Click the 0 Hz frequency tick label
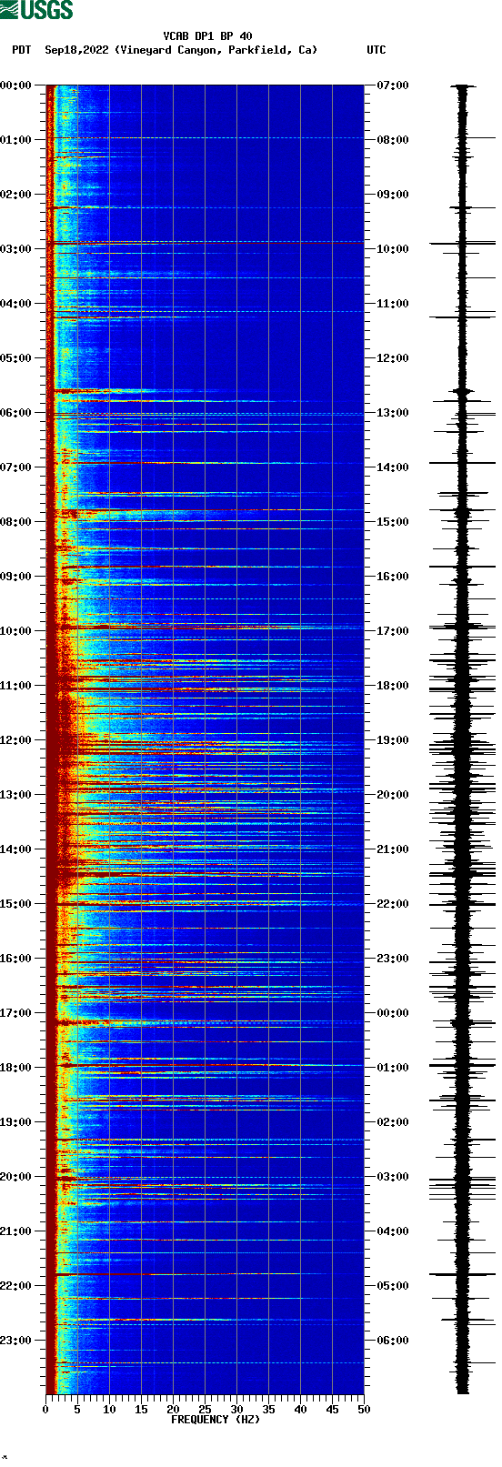This screenshot has height=1467, width=502. pos(45,1410)
